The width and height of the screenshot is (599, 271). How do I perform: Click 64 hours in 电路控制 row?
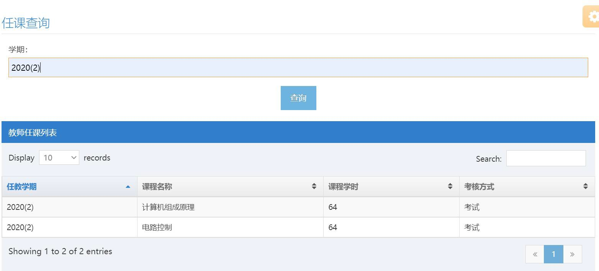pos(332,227)
